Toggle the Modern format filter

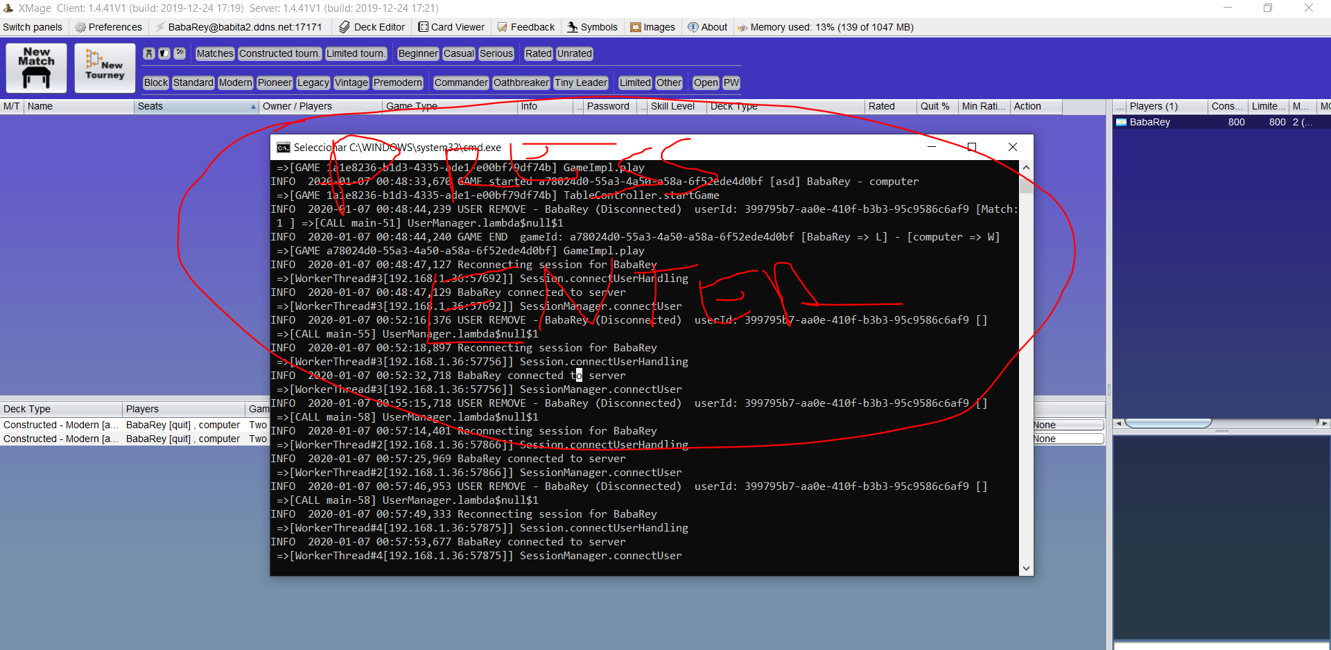[235, 82]
